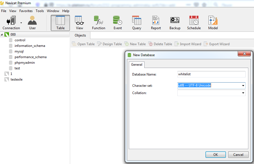Open the User management icon

(32, 23)
